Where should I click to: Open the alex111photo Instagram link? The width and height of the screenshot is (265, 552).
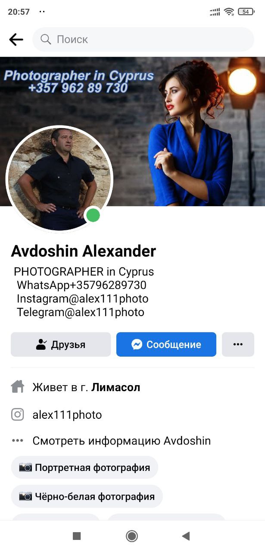[67, 415]
